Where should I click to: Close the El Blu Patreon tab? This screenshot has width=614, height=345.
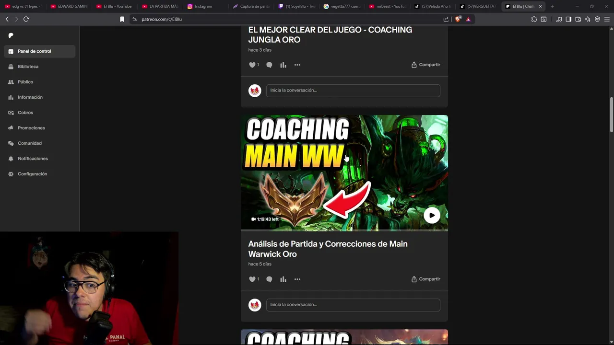[540, 6]
